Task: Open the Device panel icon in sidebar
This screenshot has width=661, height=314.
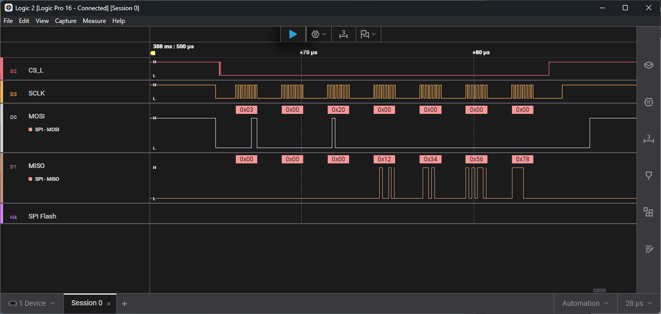Action: pos(649,65)
